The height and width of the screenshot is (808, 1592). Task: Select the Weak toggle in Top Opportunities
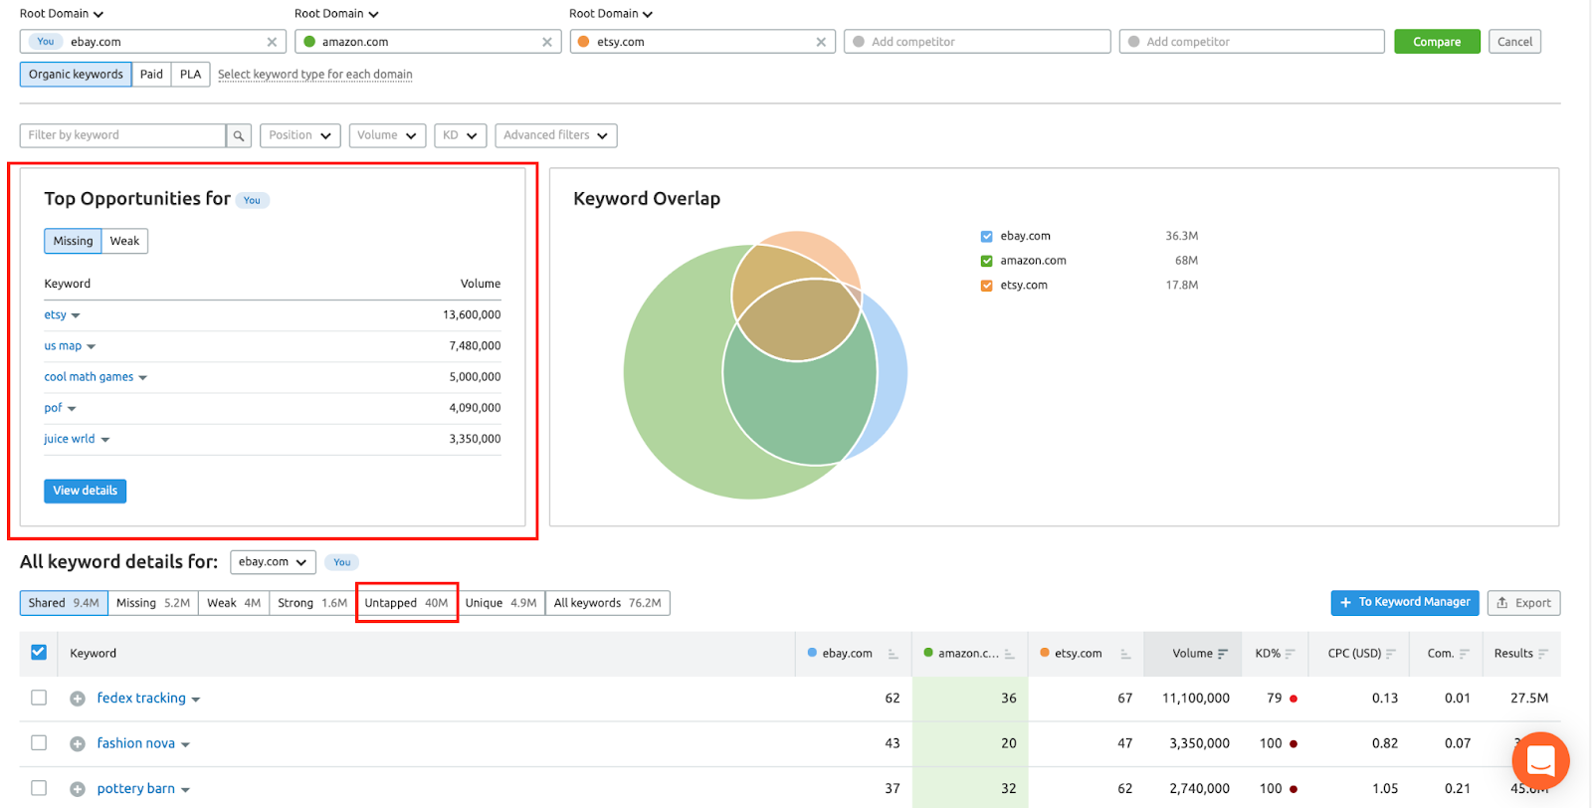click(x=124, y=241)
